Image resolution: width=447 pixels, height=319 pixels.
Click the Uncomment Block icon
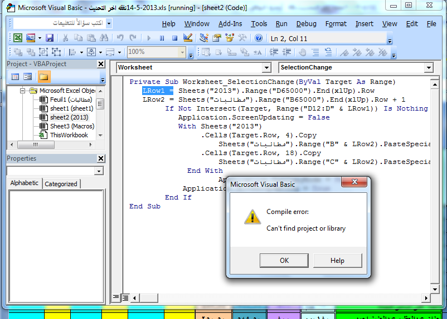328,52
